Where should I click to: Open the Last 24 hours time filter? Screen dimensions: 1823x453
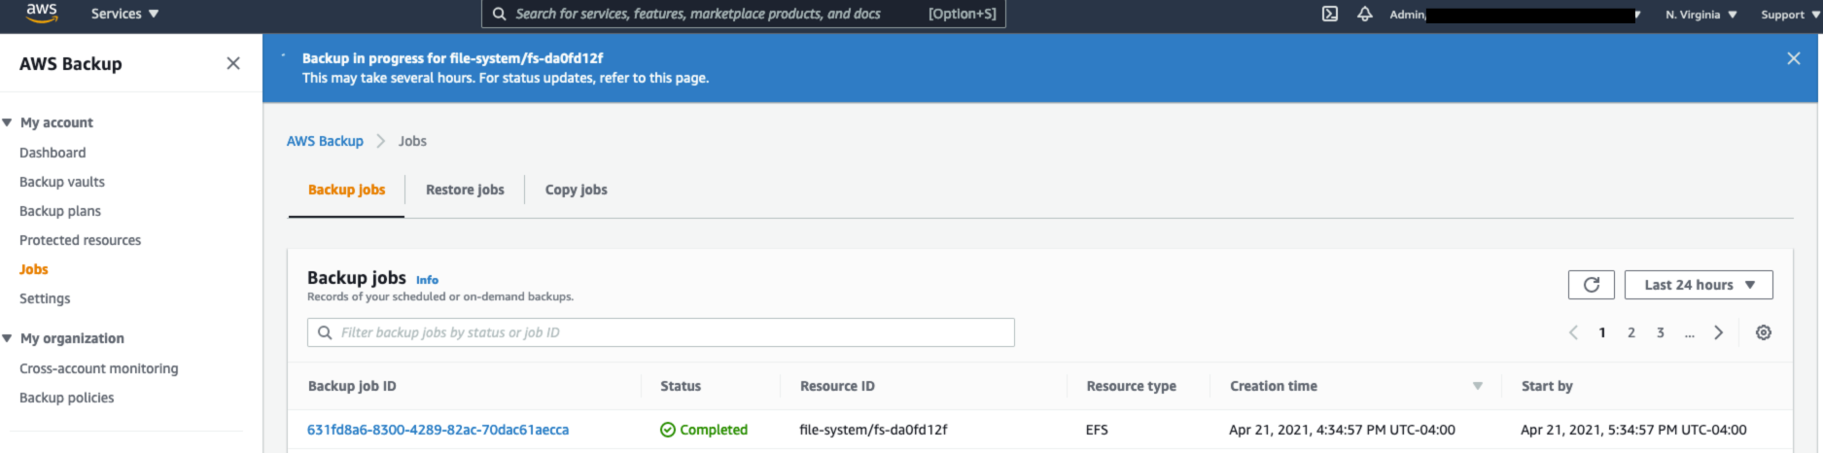pyautogui.click(x=1698, y=285)
